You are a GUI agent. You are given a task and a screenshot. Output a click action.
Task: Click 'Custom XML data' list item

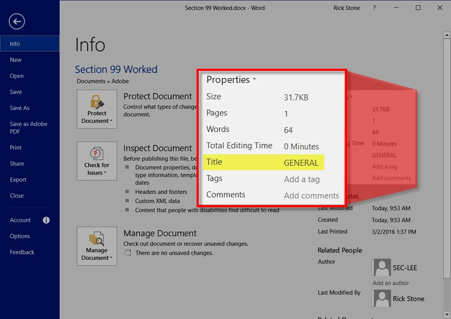157,201
